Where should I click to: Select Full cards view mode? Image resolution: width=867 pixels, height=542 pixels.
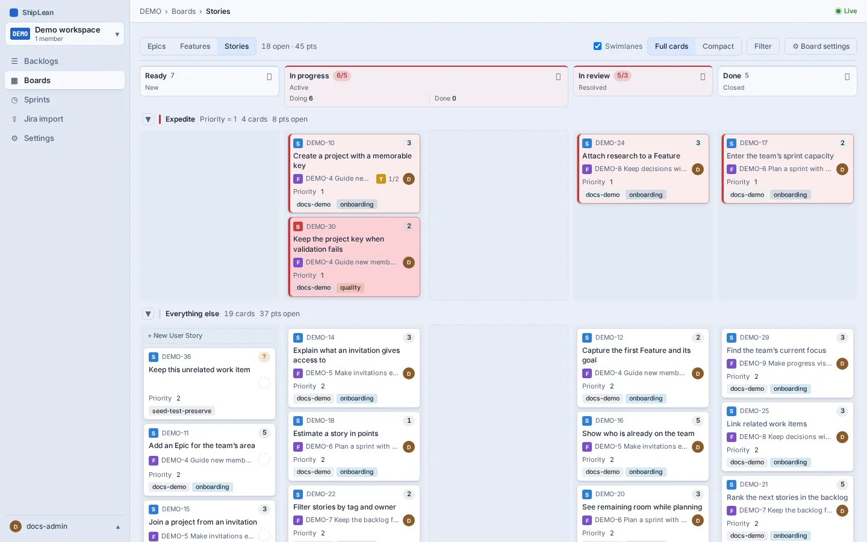[x=671, y=46]
